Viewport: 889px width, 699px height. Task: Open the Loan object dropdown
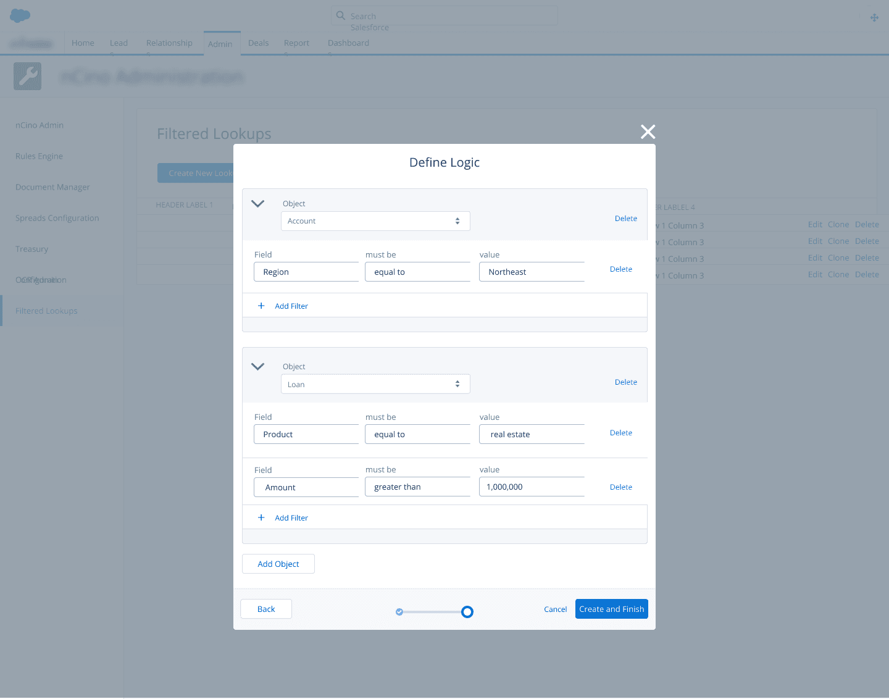(x=375, y=384)
